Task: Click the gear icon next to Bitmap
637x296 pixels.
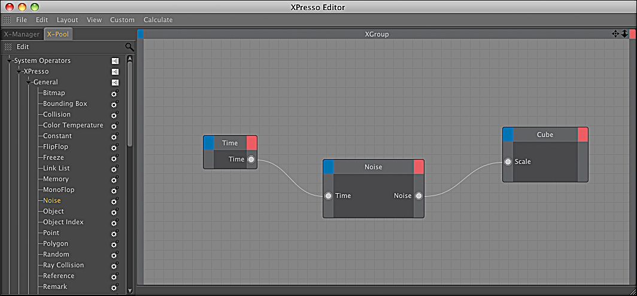Action: [x=114, y=93]
